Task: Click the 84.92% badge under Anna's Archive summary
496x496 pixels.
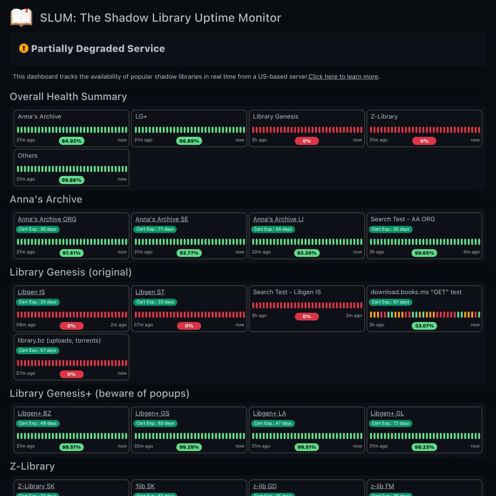Action: pos(71,141)
